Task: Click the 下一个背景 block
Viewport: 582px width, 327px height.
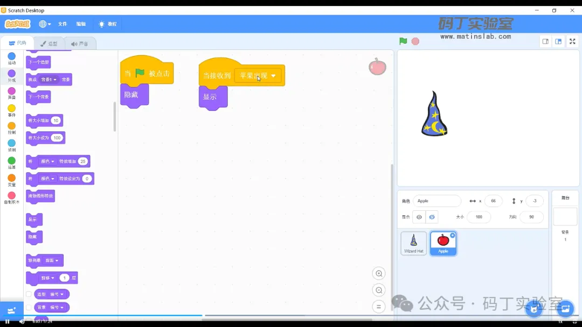Action: click(x=38, y=97)
